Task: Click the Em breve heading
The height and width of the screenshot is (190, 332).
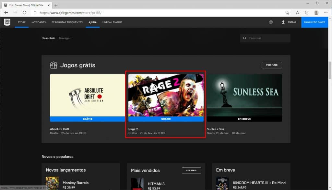Action: click(x=226, y=170)
